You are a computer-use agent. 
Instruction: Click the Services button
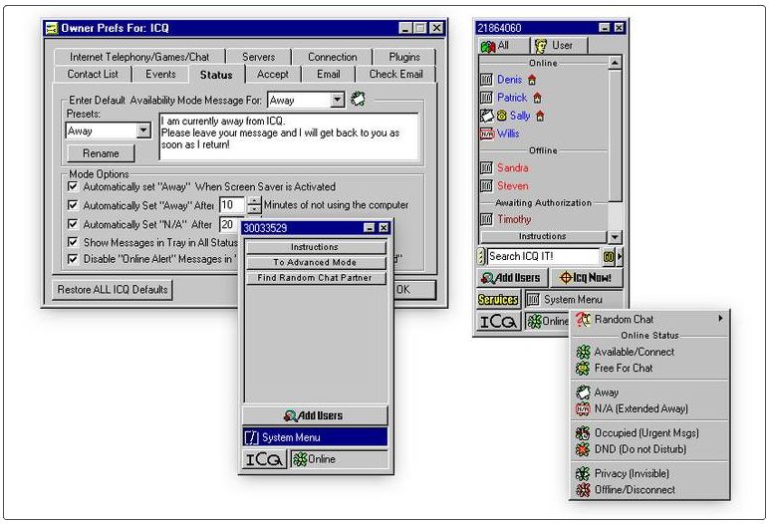498,299
